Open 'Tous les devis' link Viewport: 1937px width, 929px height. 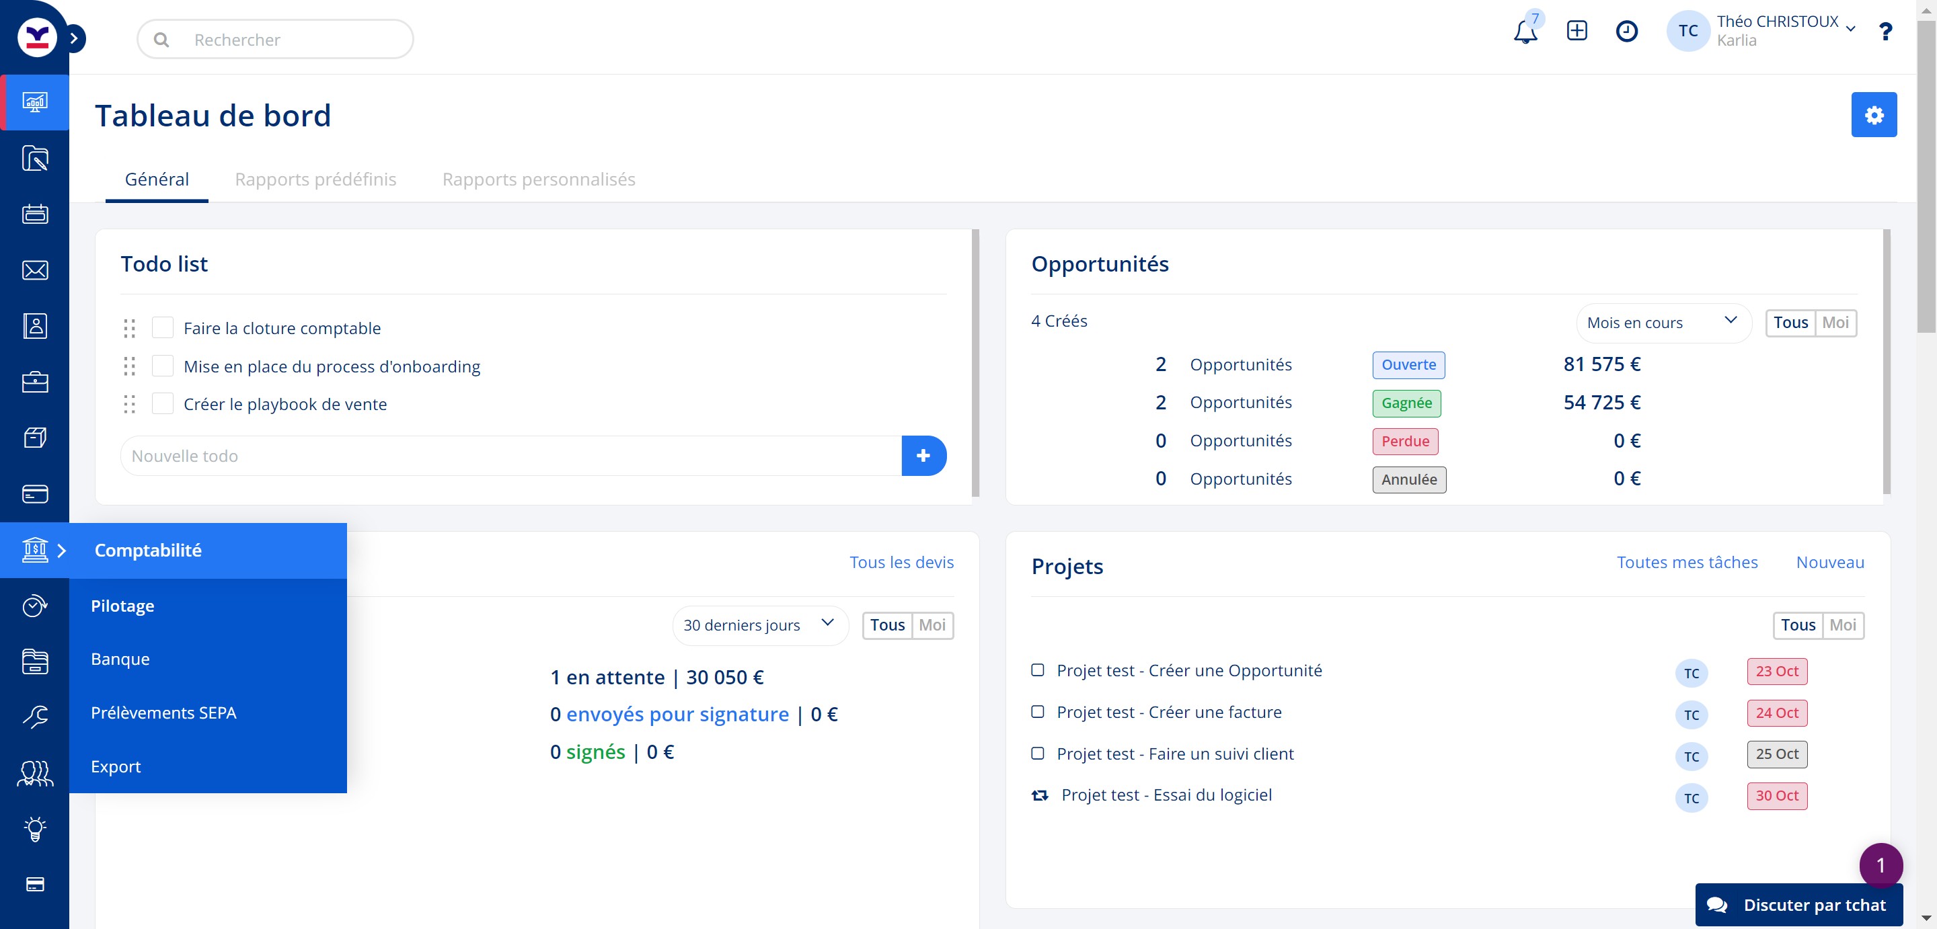coord(901,561)
